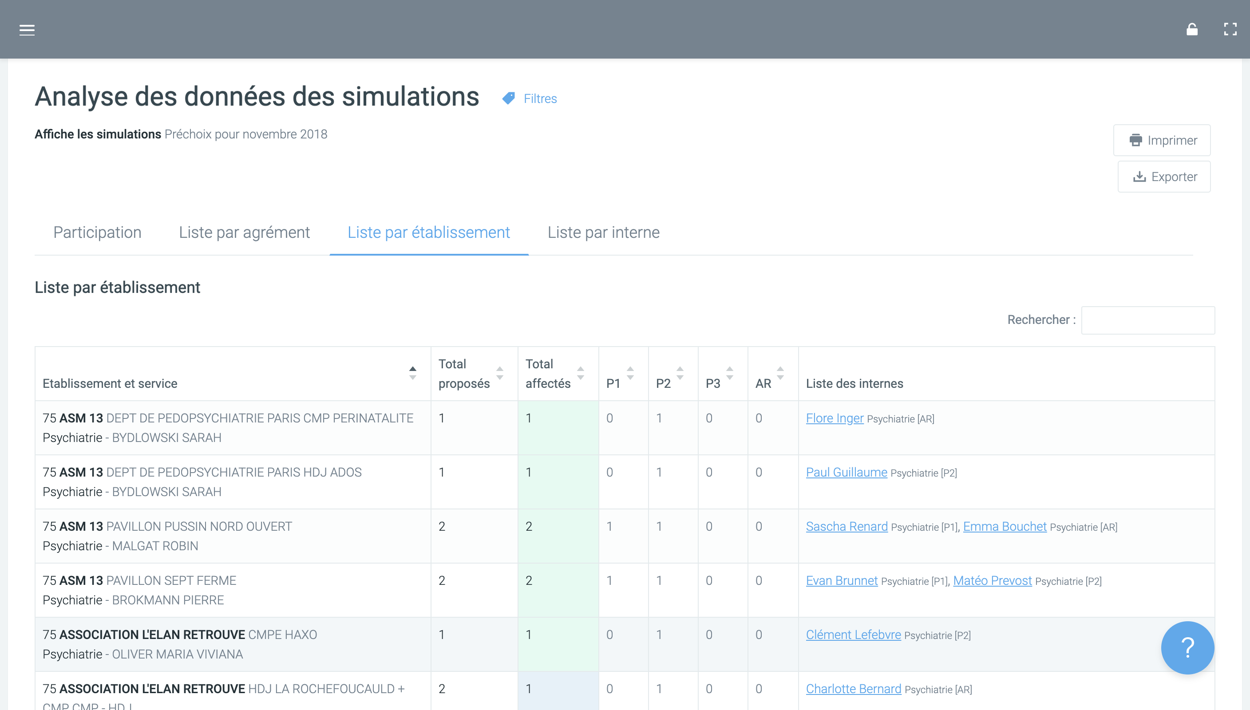Sort table by Total proposés arrows
Viewport: 1250px width, 710px height.
[x=499, y=374]
